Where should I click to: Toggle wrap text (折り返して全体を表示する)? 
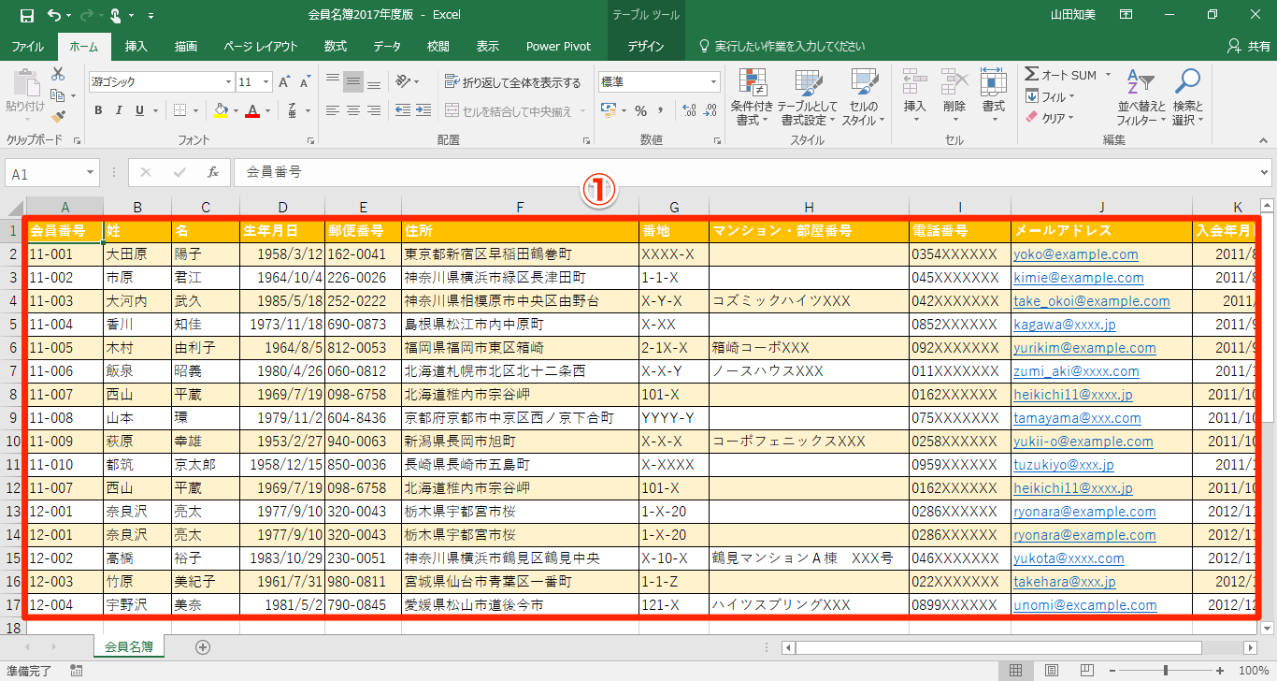click(512, 82)
